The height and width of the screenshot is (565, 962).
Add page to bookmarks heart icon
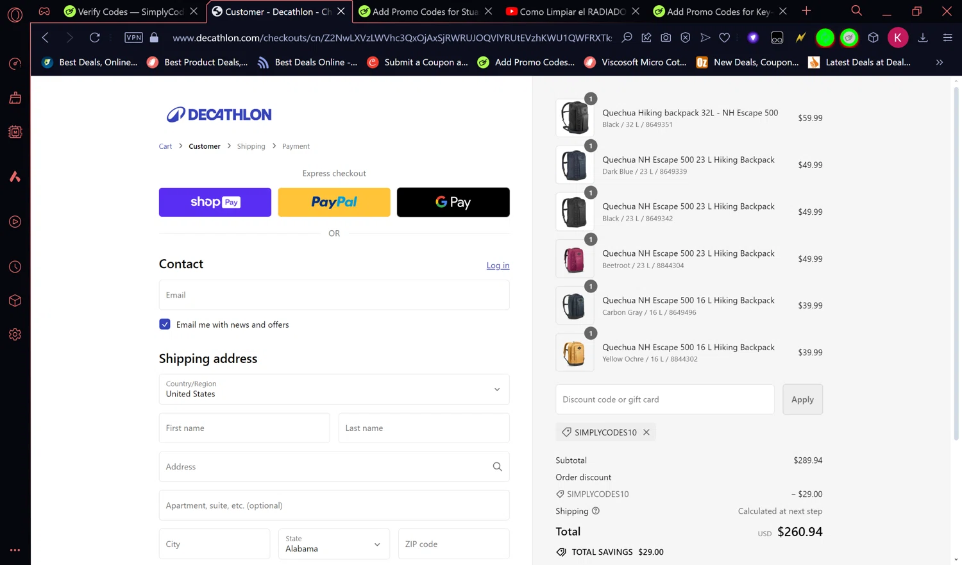(725, 38)
